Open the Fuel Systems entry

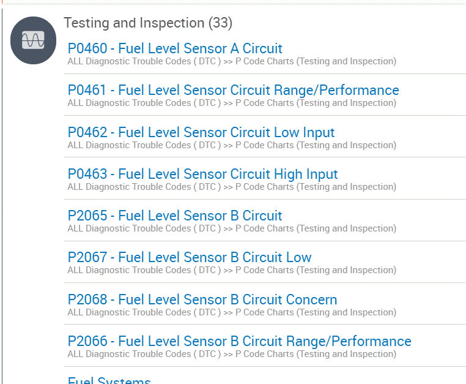point(109,380)
